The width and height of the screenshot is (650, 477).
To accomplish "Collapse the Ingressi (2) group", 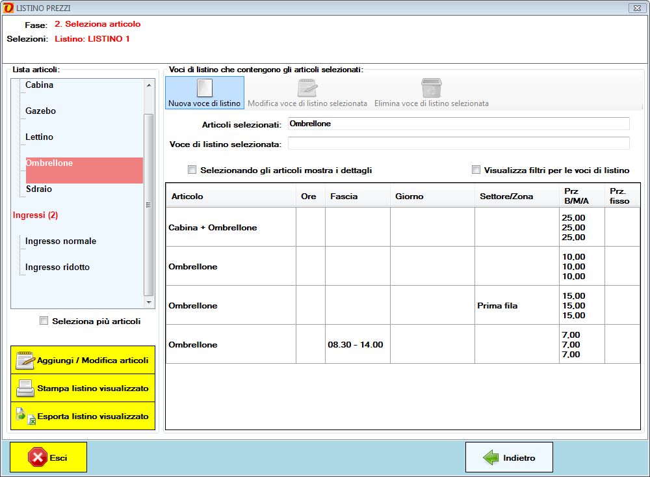I will click(x=35, y=215).
